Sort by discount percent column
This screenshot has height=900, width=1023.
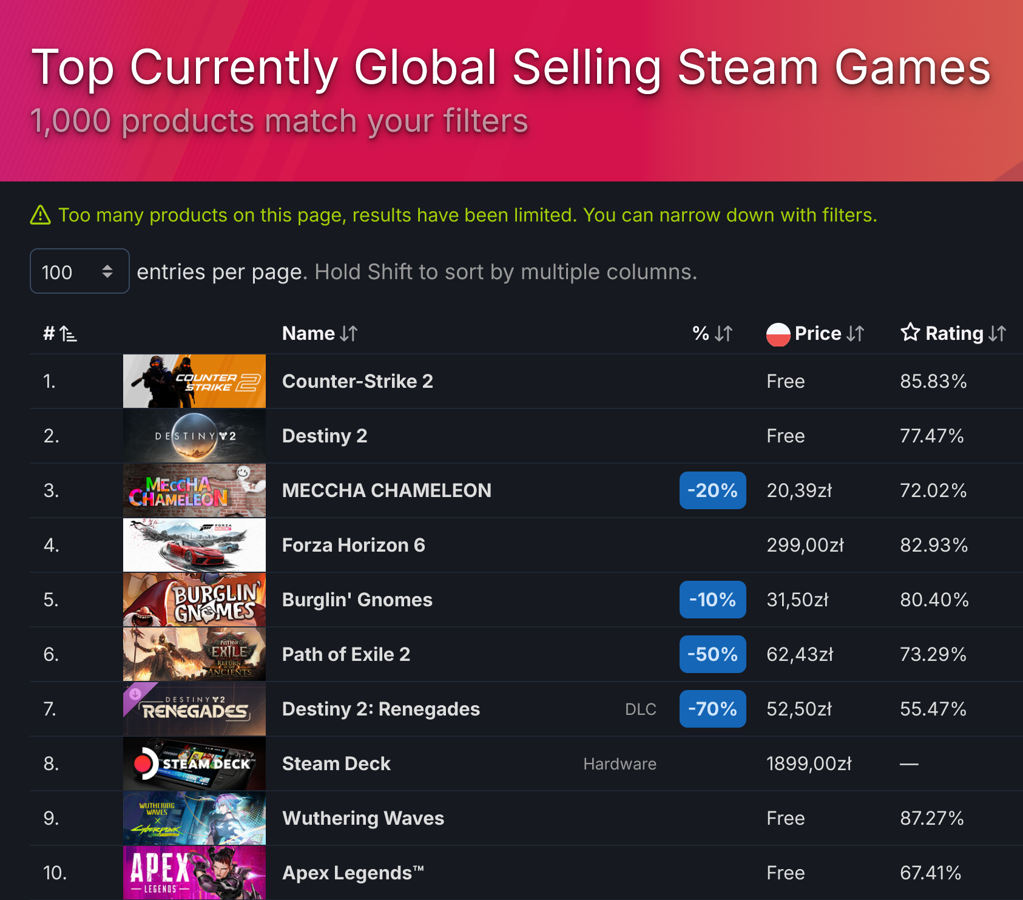[x=712, y=333]
